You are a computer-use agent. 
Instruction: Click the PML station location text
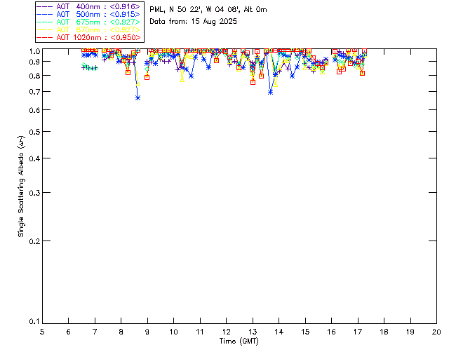pos(208,10)
